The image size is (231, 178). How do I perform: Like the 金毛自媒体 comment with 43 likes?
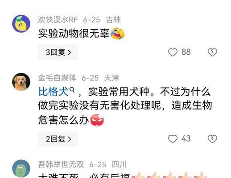click(173, 139)
